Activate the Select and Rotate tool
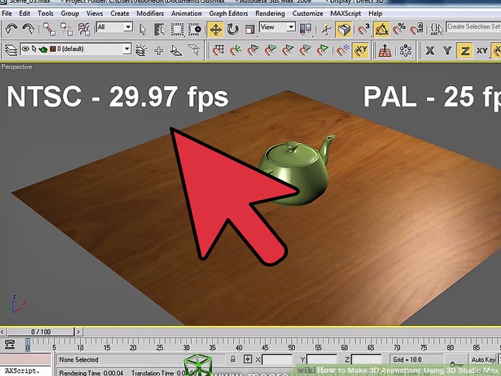501x376 pixels. [233, 28]
